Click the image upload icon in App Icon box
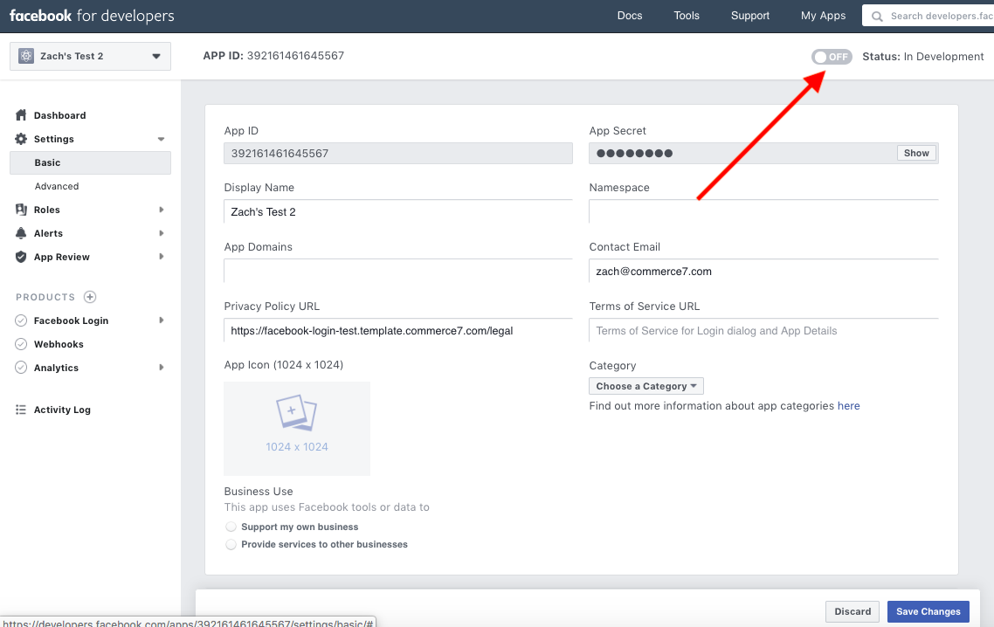 [x=296, y=413]
